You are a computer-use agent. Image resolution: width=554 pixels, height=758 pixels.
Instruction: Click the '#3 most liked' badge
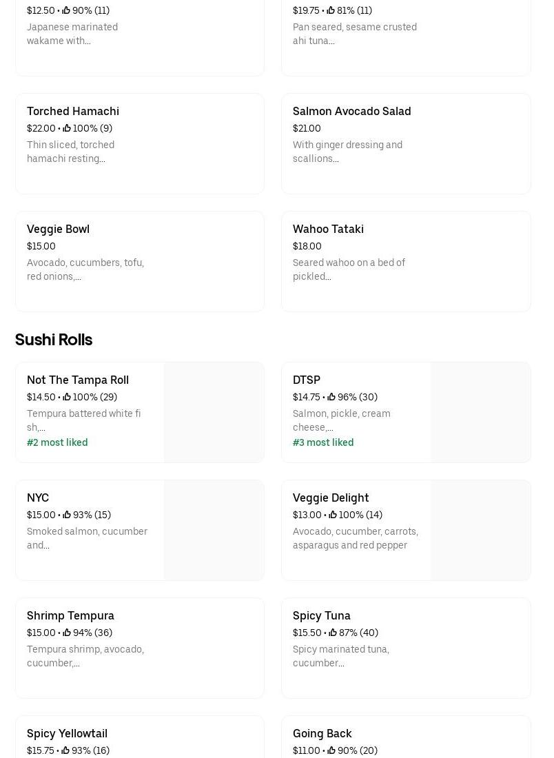click(323, 442)
